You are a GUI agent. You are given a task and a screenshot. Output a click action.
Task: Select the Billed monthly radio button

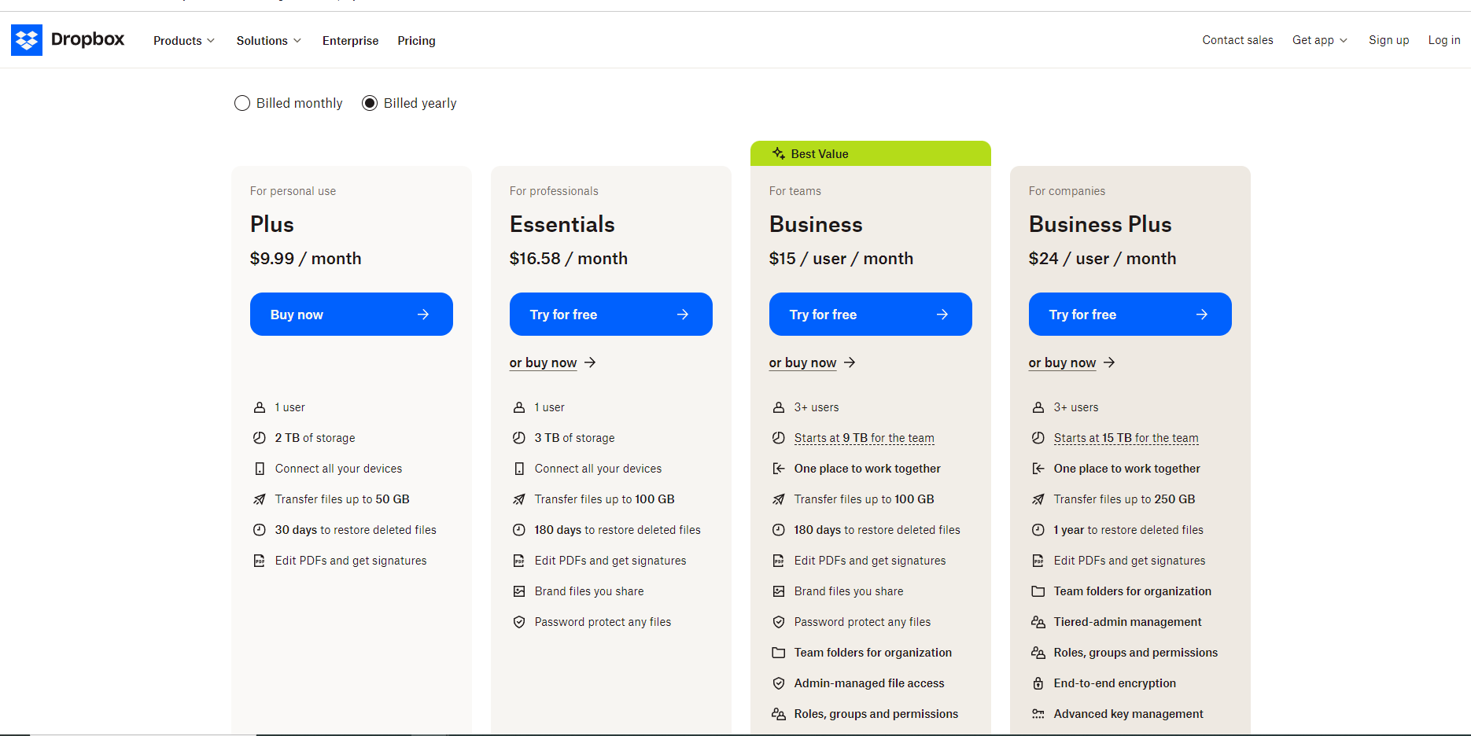click(242, 103)
